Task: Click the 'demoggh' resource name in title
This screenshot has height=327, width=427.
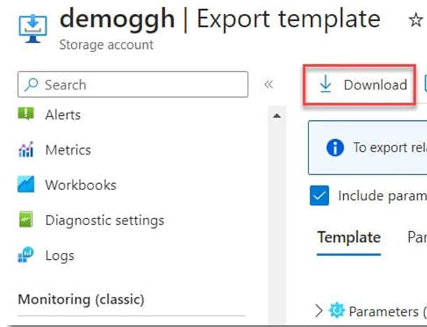Action: coord(117,20)
